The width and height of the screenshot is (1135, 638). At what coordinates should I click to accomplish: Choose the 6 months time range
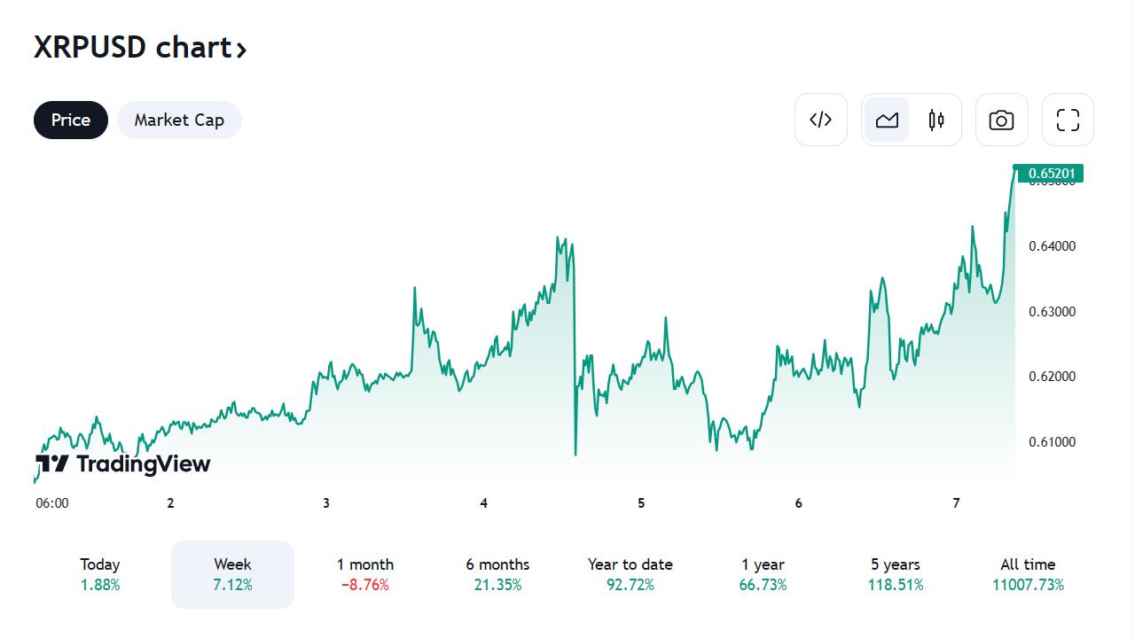(497, 574)
